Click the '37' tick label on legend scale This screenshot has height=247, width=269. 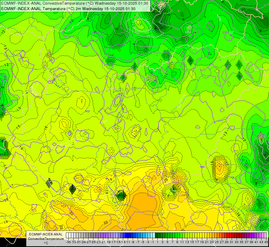(x=246, y=242)
